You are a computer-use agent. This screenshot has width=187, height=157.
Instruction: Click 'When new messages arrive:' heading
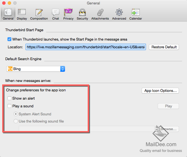tap(28, 81)
